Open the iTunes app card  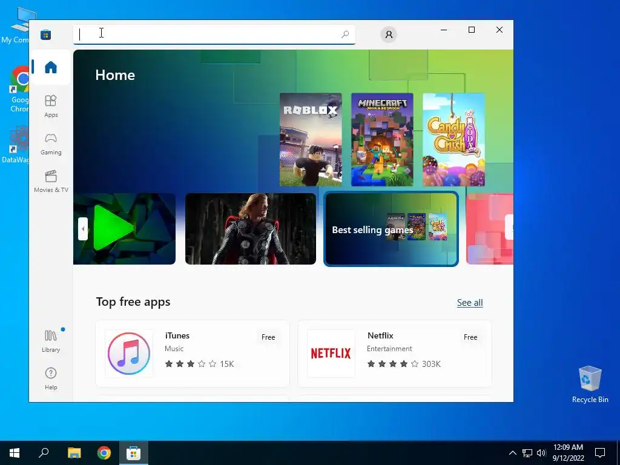pos(193,354)
